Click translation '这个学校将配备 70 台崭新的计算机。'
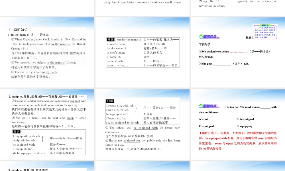Screen dimensions: 285x171 point(130,136)
